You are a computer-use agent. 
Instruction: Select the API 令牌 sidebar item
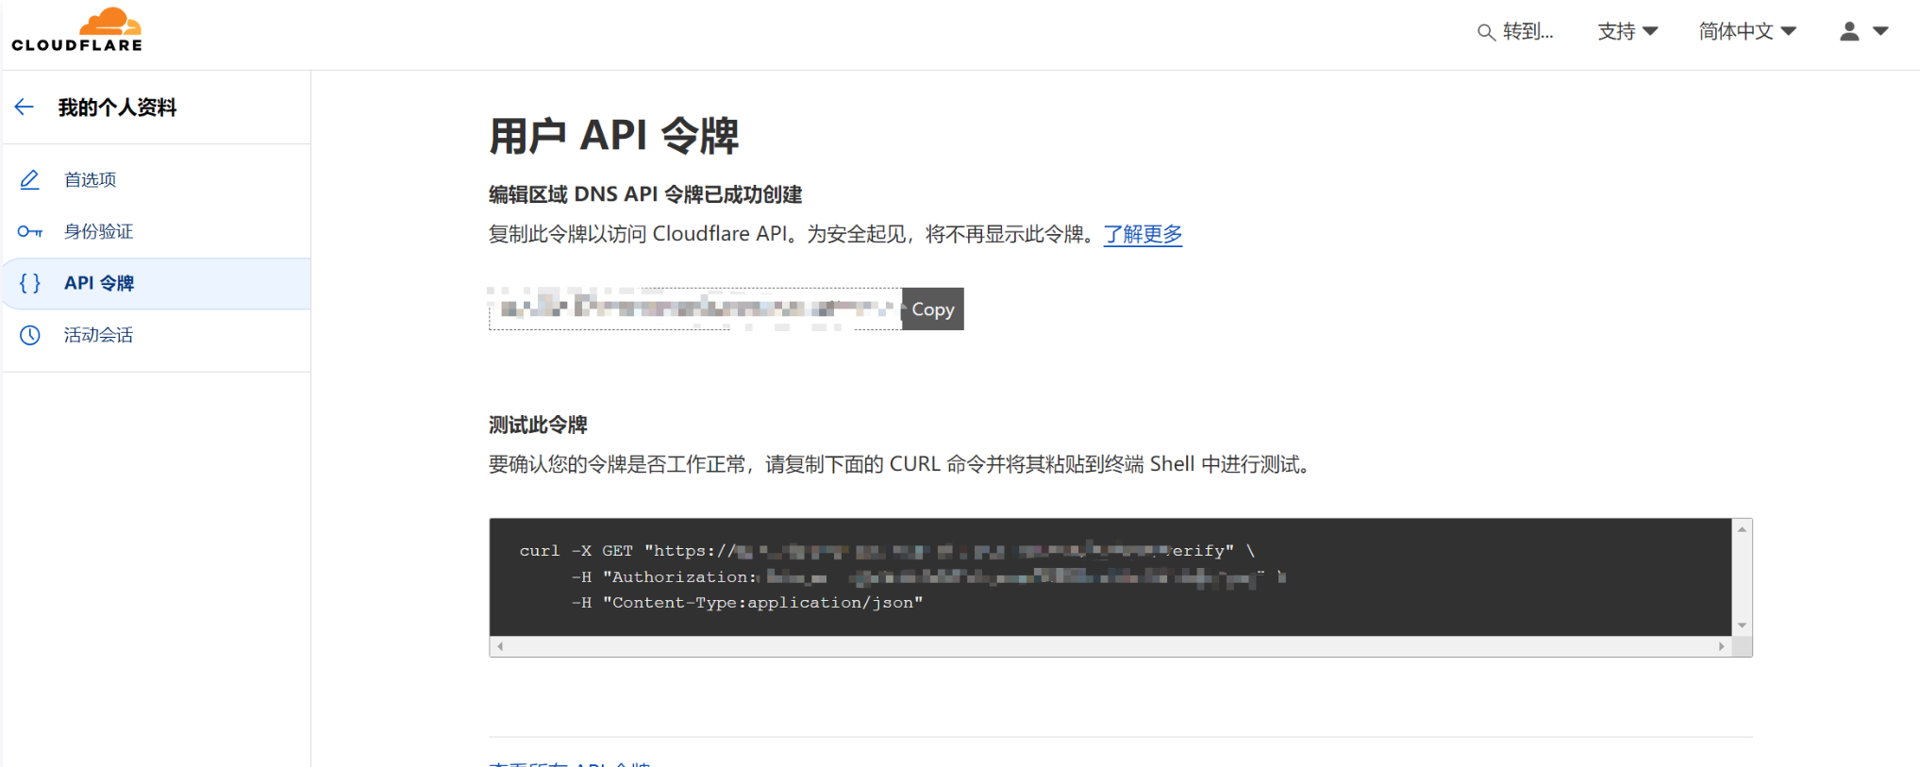click(x=157, y=283)
